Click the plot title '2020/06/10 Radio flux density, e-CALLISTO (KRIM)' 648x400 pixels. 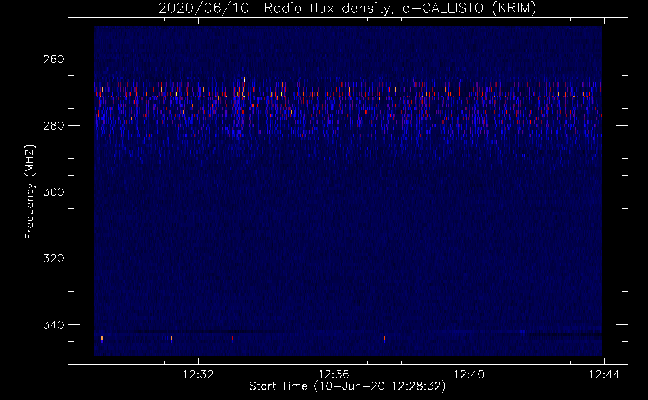(x=347, y=8)
